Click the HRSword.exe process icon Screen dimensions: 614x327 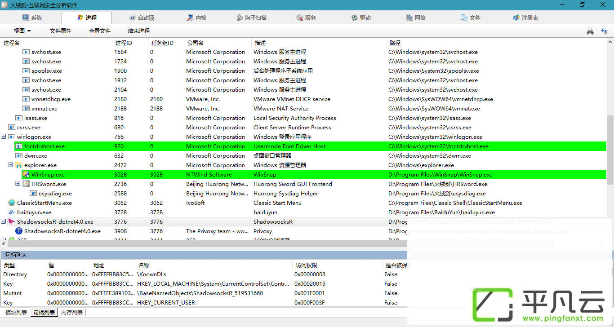click(26, 184)
